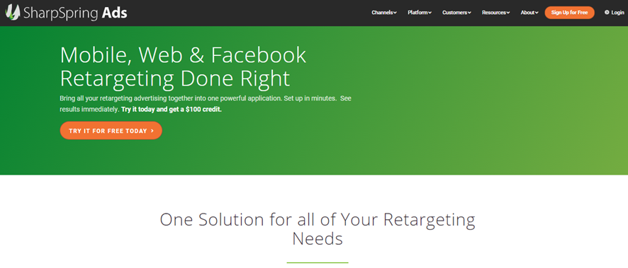
Task: Open the About dropdown menu
Action: (x=529, y=13)
